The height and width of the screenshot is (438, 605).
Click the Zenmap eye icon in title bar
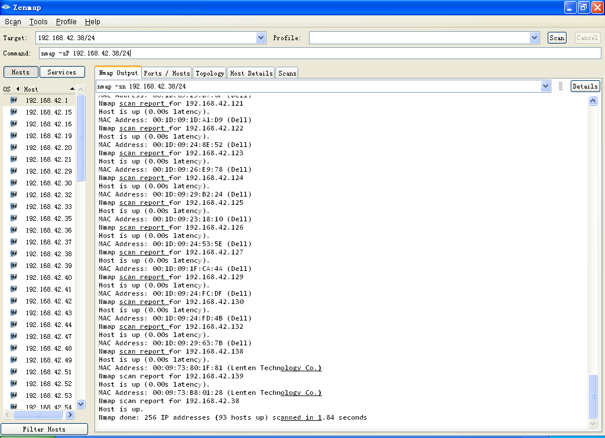tap(6, 7)
